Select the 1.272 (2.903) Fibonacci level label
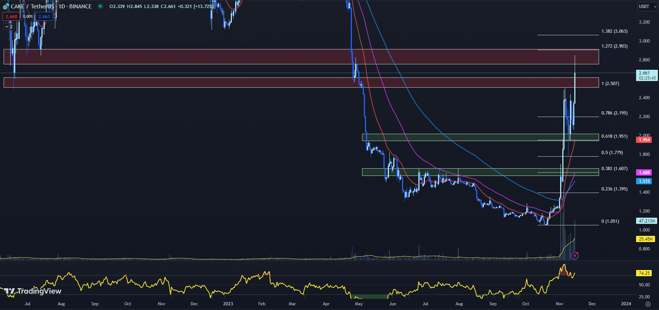The height and width of the screenshot is (310, 659). tap(614, 46)
